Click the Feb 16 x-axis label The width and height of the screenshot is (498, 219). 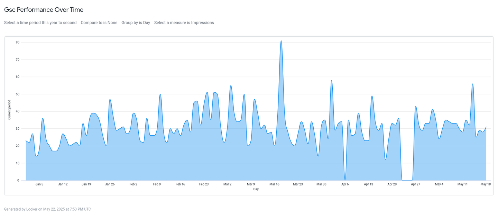[181, 184]
